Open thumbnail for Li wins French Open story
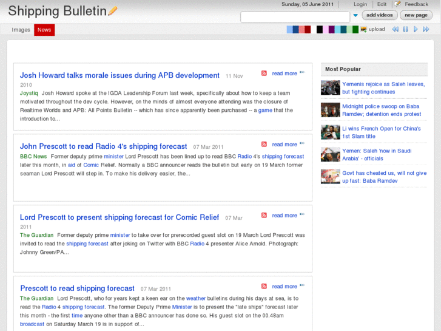This screenshot has height=331, width=441. tap(330, 132)
